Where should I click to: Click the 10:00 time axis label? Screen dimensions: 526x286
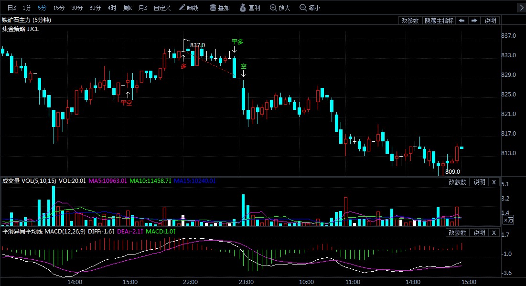(x=306, y=282)
